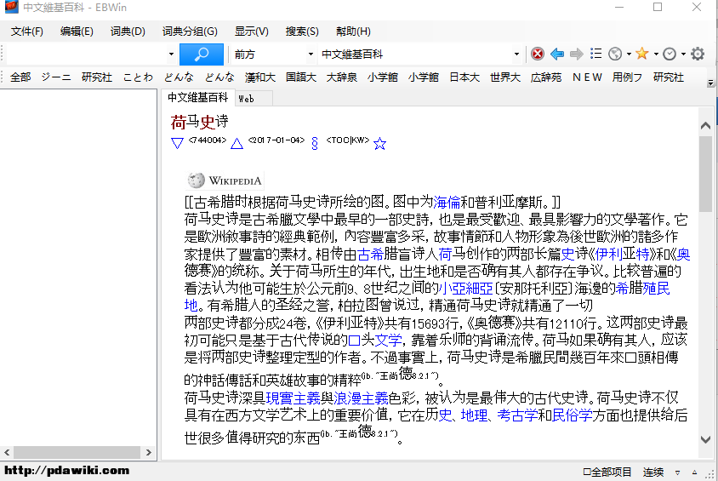The height and width of the screenshot is (481, 718).
Task: Open settings with the gear icon
Action: click(698, 54)
